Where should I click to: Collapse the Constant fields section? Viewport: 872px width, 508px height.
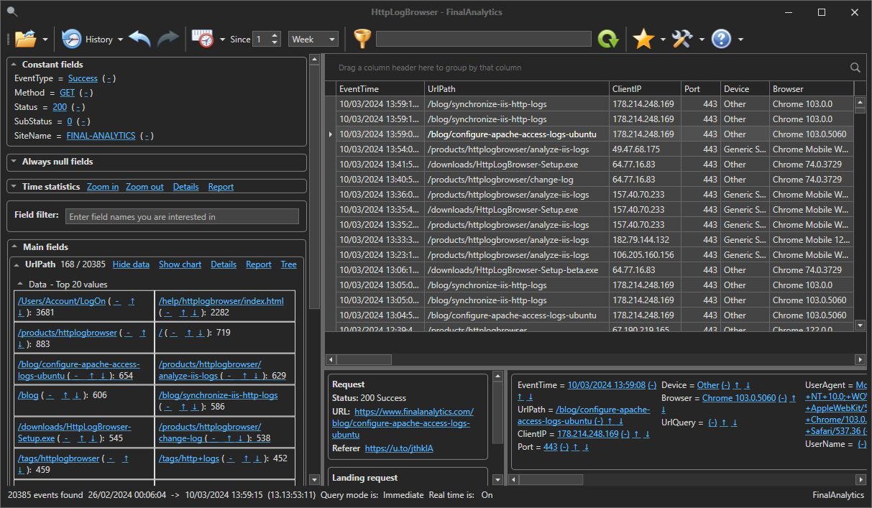pos(15,65)
